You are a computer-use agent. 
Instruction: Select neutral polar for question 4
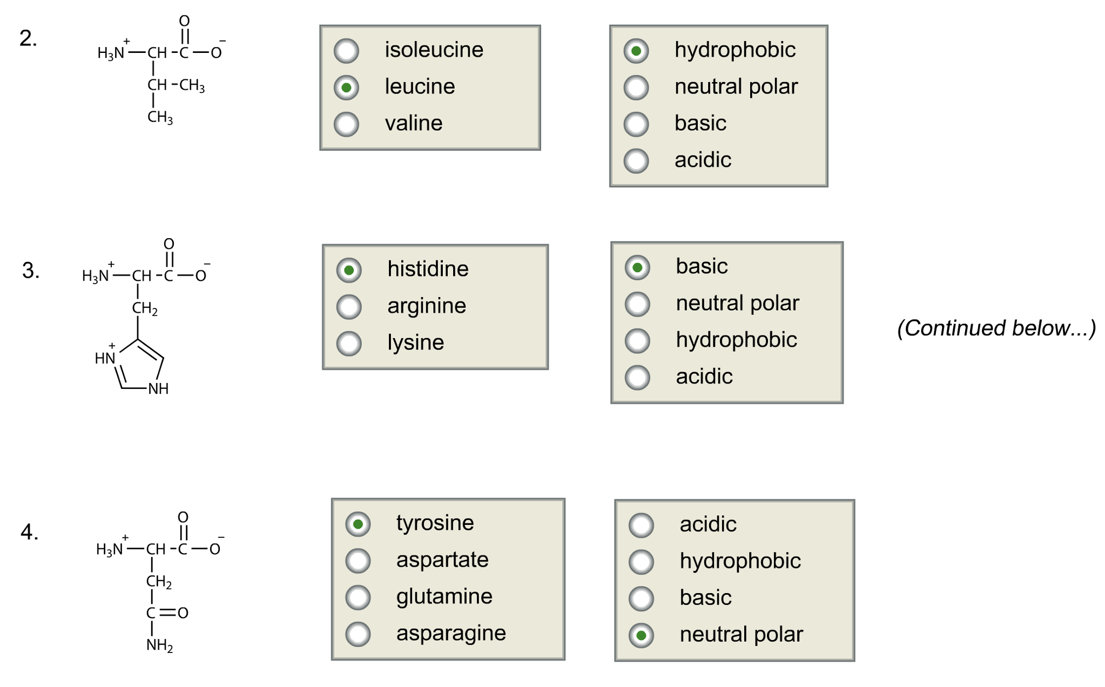(642, 635)
